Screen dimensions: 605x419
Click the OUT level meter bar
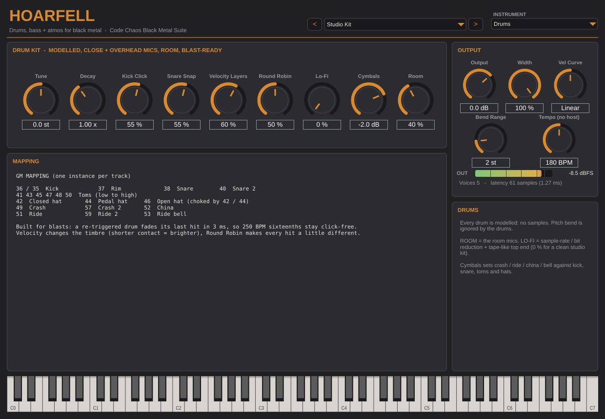pos(513,173)
